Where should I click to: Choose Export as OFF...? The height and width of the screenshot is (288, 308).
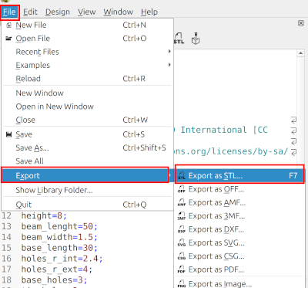pyautogui.click(x=239, y=189)
